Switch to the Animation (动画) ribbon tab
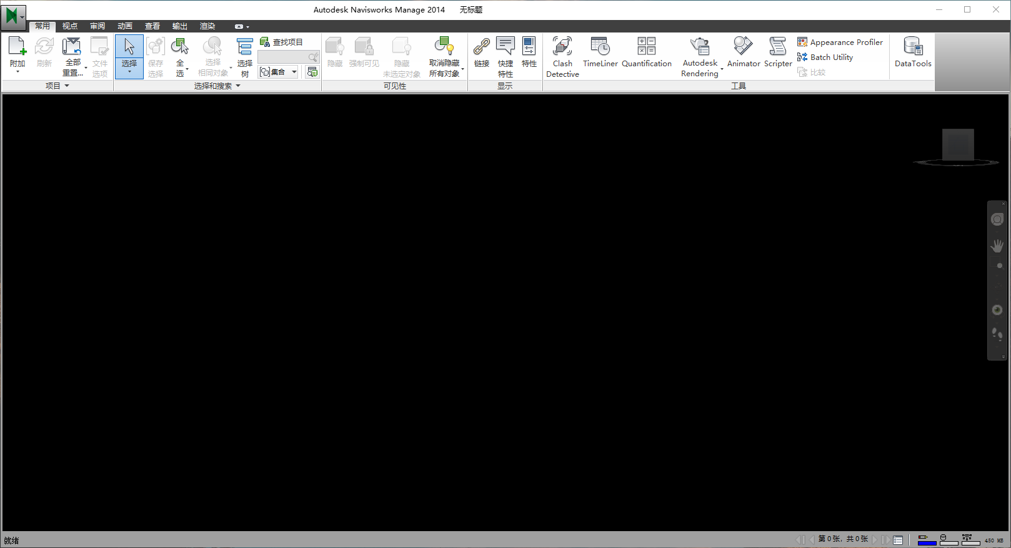The height and width of the screenshot is (548, 1011). [125, 26]
